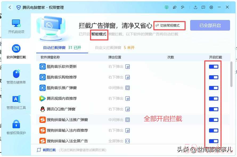Toggle blocking for 搜狗拼音输入法全屏广告
Image resolution: width=237 pixels, height=157 pixels.
click(214, 141)
